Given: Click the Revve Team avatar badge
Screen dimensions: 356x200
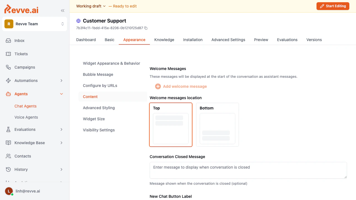Looking at the screenshot, I should pos(9,24).
